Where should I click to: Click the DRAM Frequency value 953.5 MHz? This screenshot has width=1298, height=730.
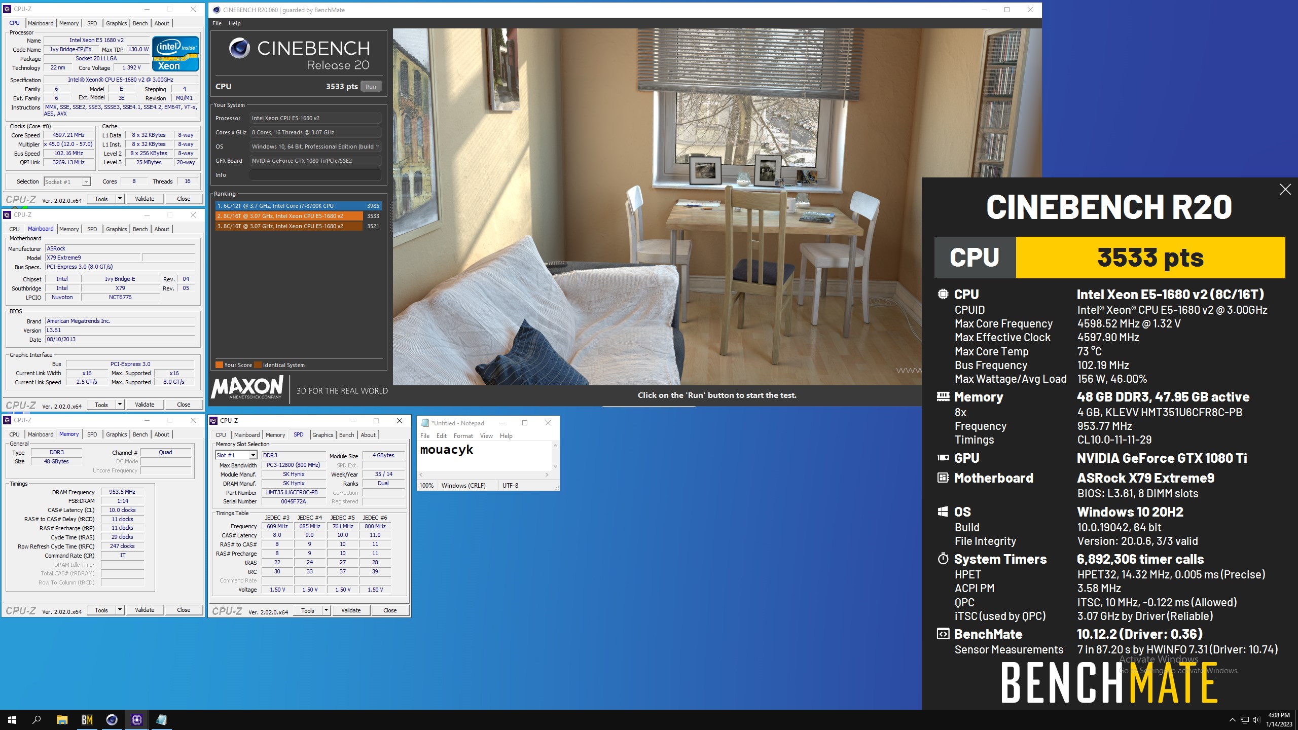click(122, 492)
